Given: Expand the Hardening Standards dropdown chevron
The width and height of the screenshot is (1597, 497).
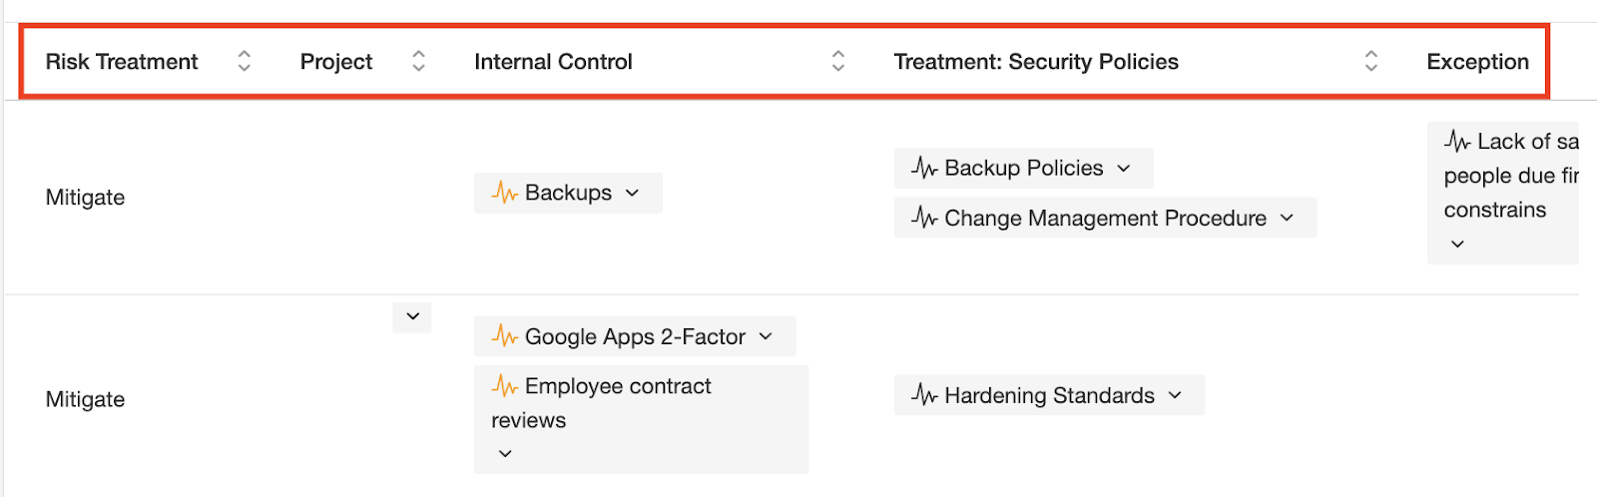Looking at the screenshot, I should (1175, 395).
